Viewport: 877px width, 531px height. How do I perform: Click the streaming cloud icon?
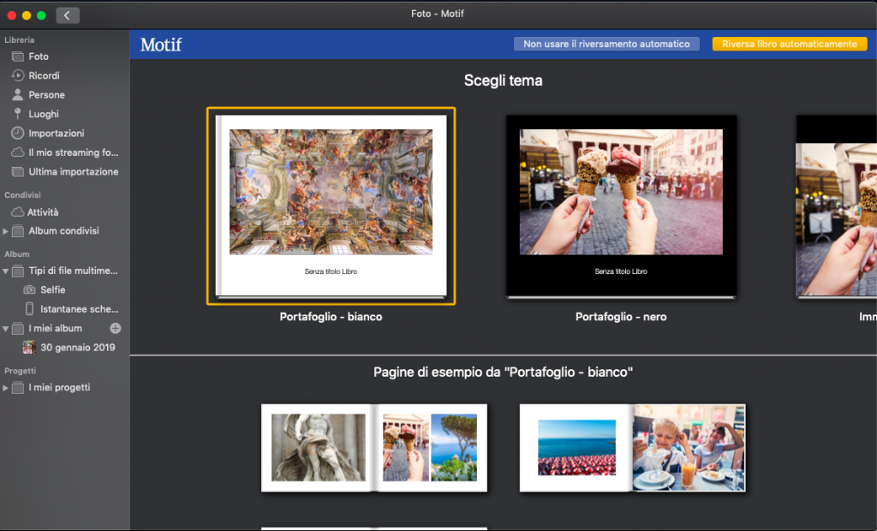[18, 152]
